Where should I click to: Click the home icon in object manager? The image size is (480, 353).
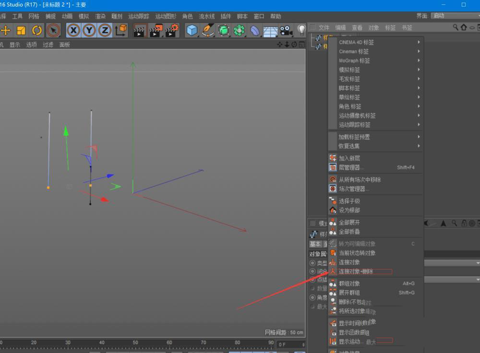point(464,27)
